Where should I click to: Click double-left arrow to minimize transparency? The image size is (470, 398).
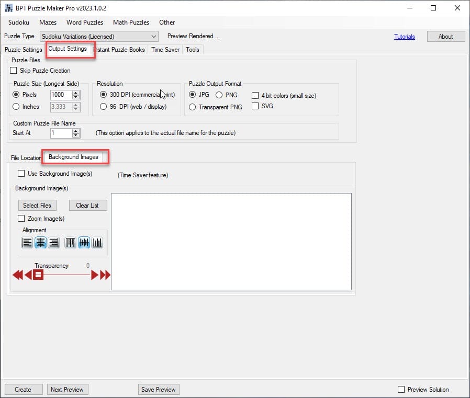(17, 275)
